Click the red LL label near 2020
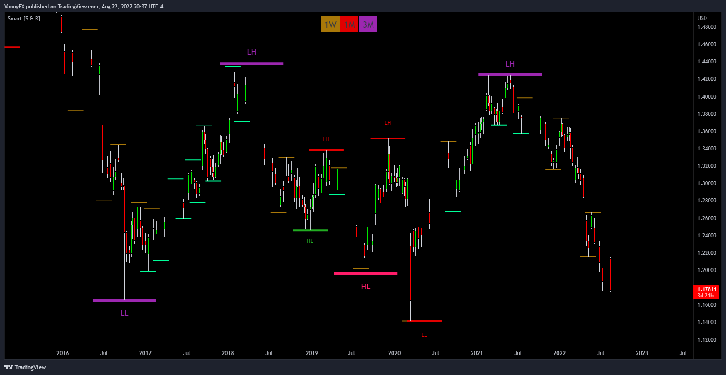 424,335
